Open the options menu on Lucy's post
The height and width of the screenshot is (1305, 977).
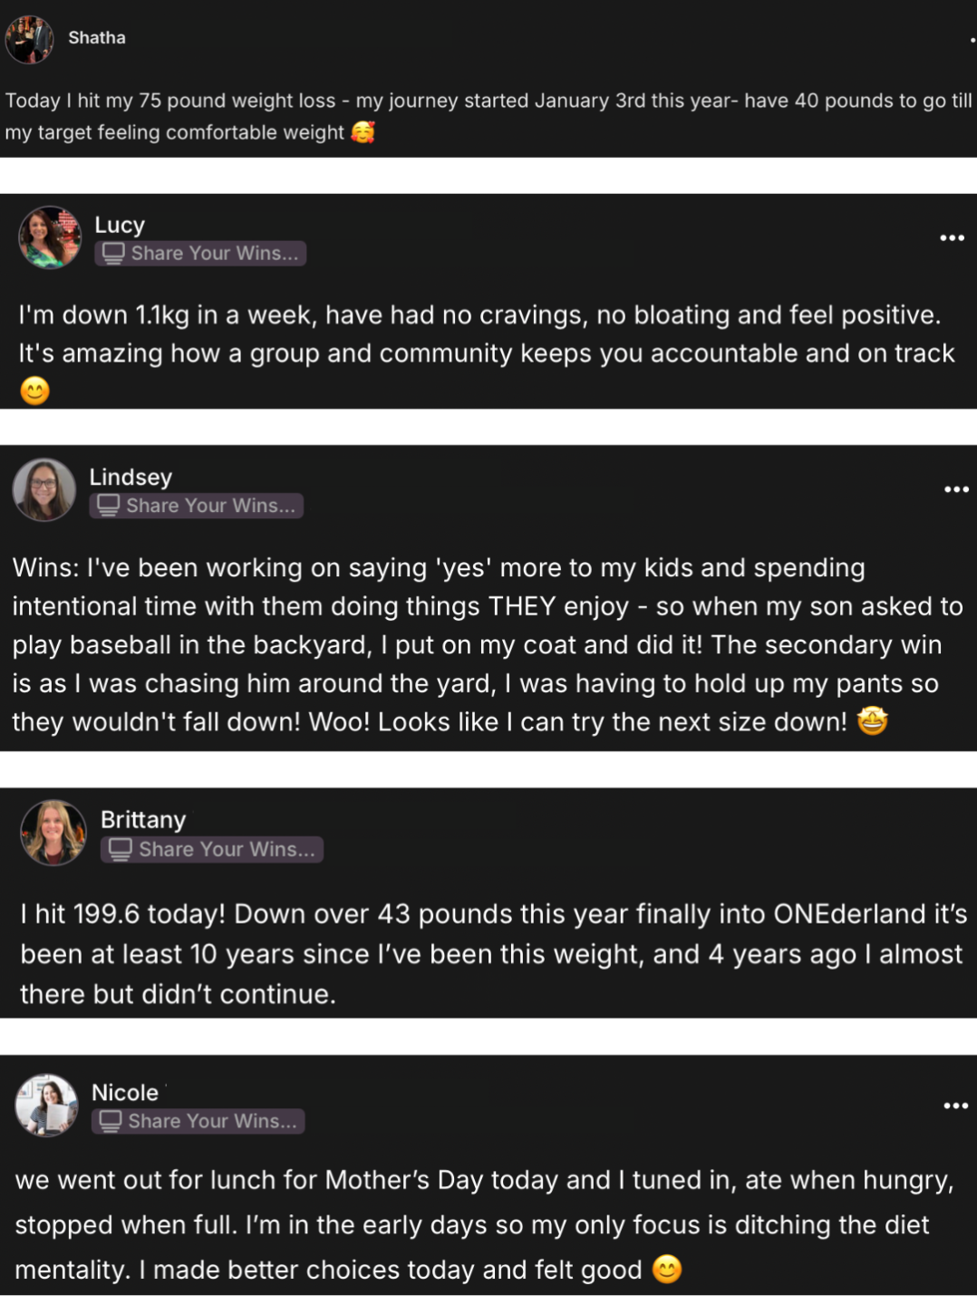952,237
